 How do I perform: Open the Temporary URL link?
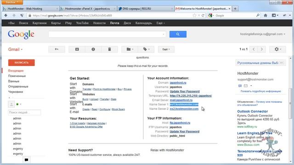[x=191, y=96]
